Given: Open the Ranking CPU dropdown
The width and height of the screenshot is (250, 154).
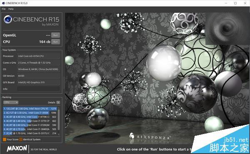Looking at the screenshot, I should tap(11, 102).
